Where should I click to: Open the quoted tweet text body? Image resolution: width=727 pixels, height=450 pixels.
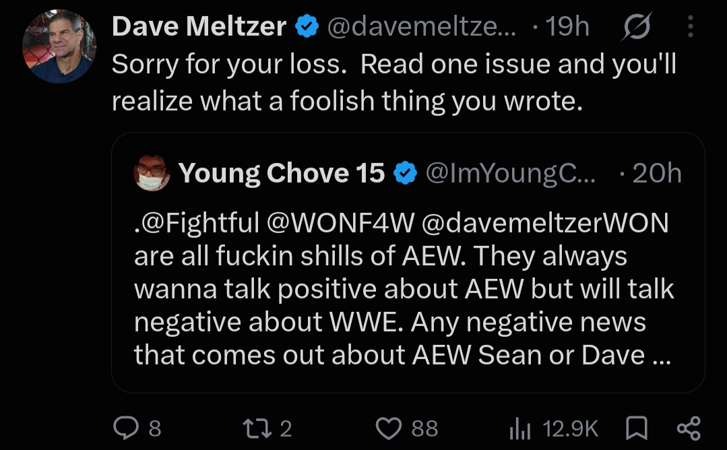click(404, 288)
